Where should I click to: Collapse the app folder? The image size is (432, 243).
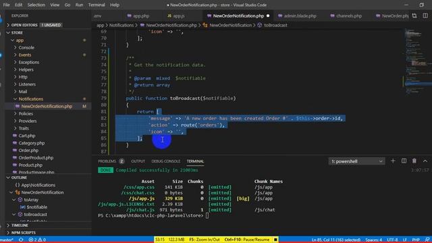point(20,40)
